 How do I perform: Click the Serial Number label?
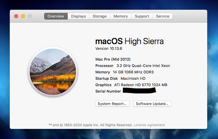(x=108, y=91)
